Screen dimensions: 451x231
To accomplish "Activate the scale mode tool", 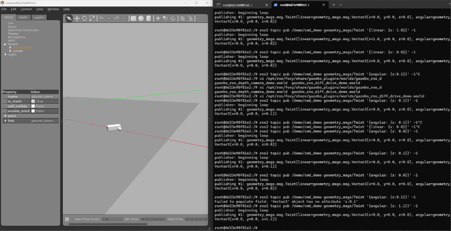I will click(x=92, y=18).
